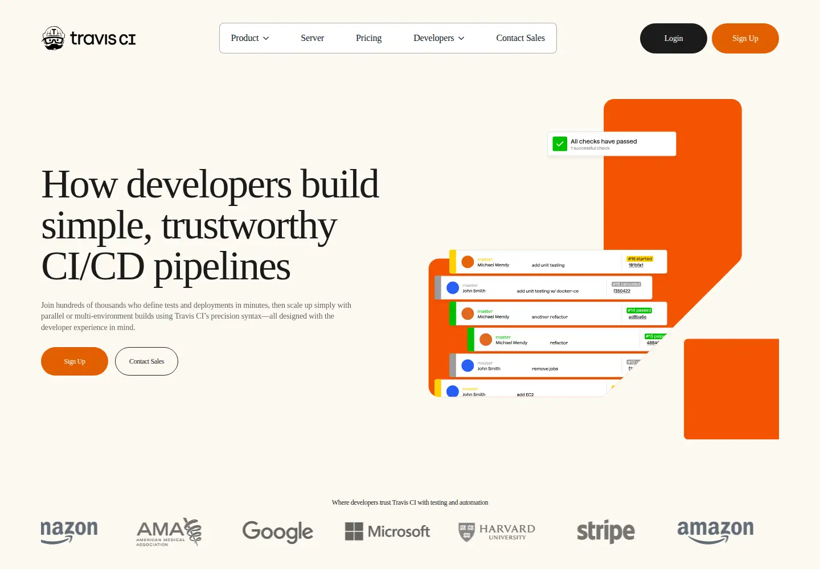The width and height of the screenshot is (820, 569).
Task: Click the full Amazon logo
Action: [x=715, y=531]
